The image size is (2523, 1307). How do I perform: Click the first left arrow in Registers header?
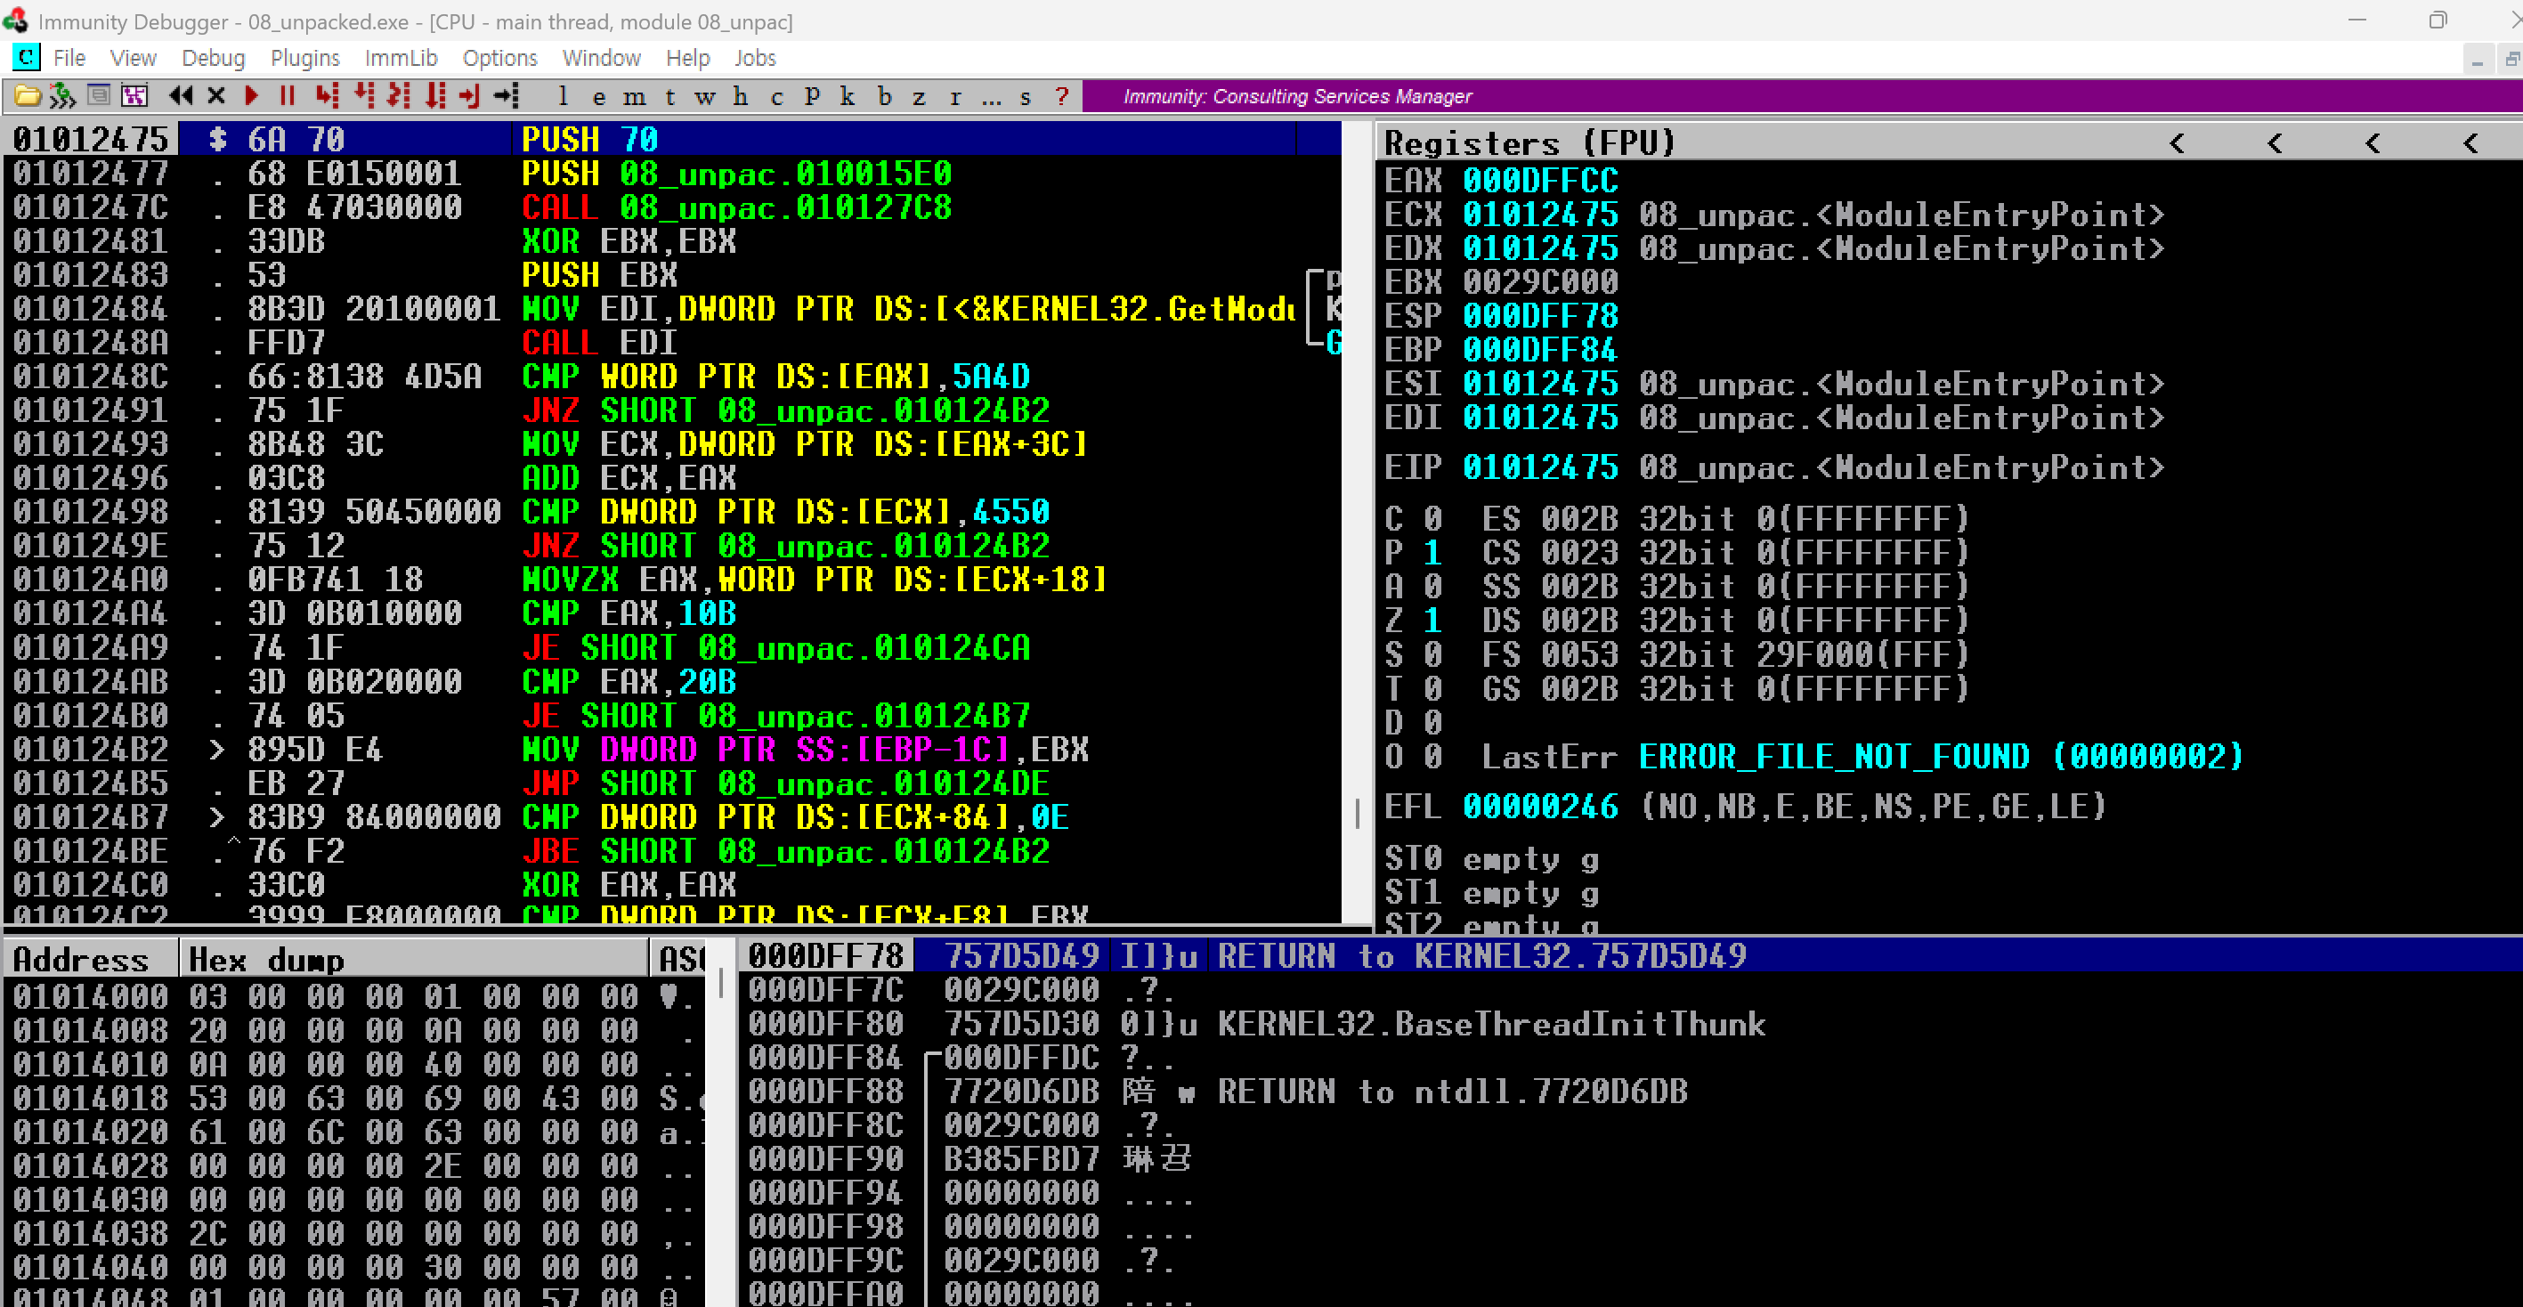[x=2177, y=143]
